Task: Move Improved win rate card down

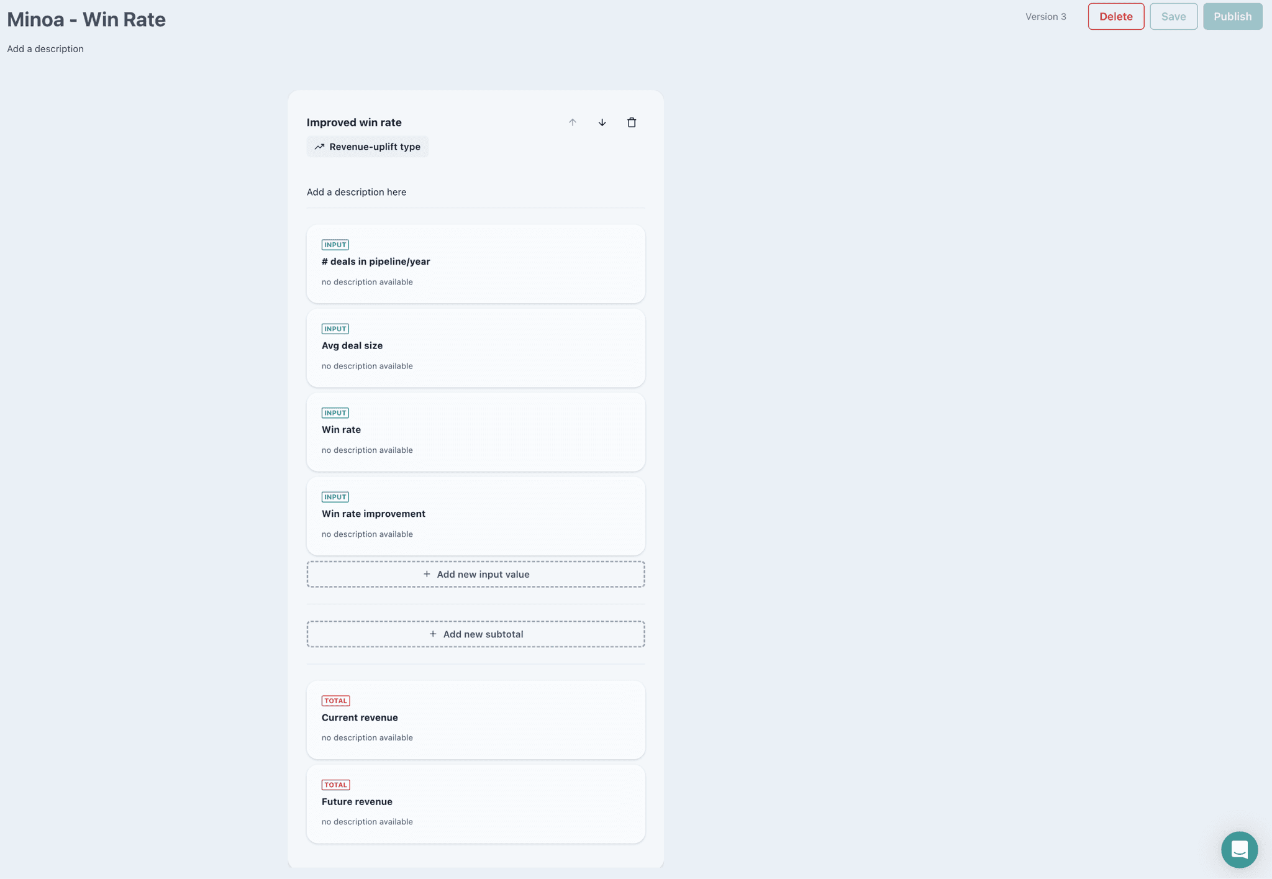Action: [602, 122]
